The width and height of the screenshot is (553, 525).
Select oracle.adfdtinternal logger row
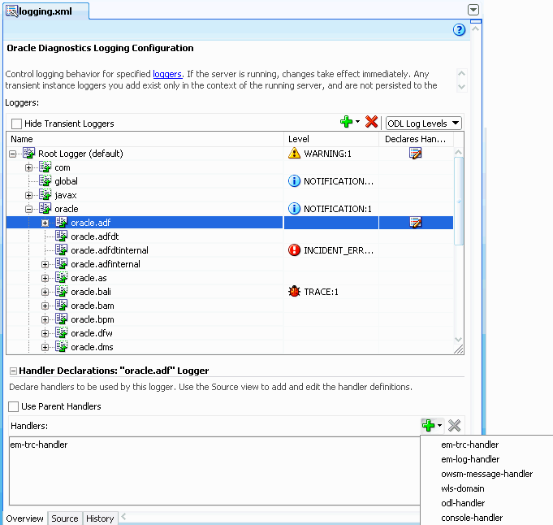coord(230,250)
